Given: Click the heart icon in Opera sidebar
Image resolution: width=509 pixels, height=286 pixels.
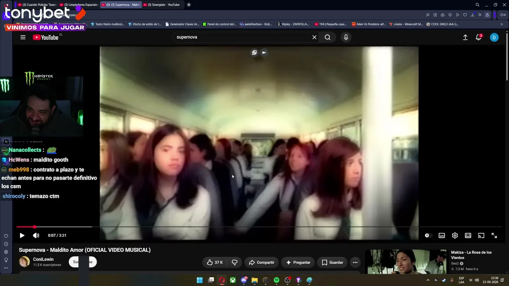Looking at the screenshot, I should [x=6, y=236].
